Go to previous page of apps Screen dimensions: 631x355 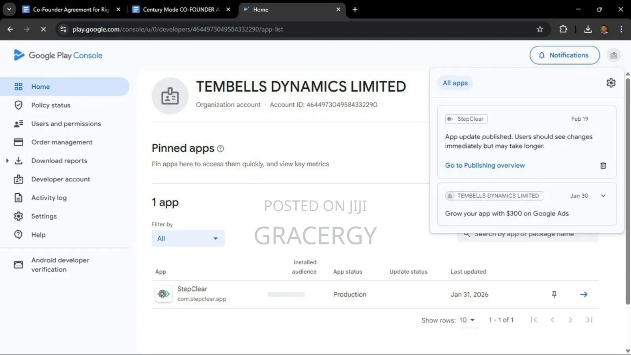click(x=553, y=320)
